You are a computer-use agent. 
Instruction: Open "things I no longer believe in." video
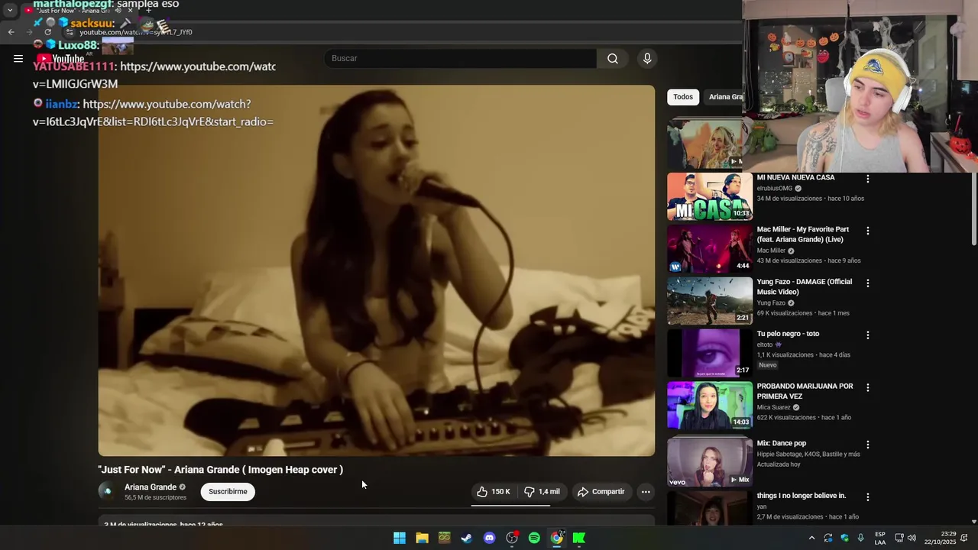coord(802,496)
